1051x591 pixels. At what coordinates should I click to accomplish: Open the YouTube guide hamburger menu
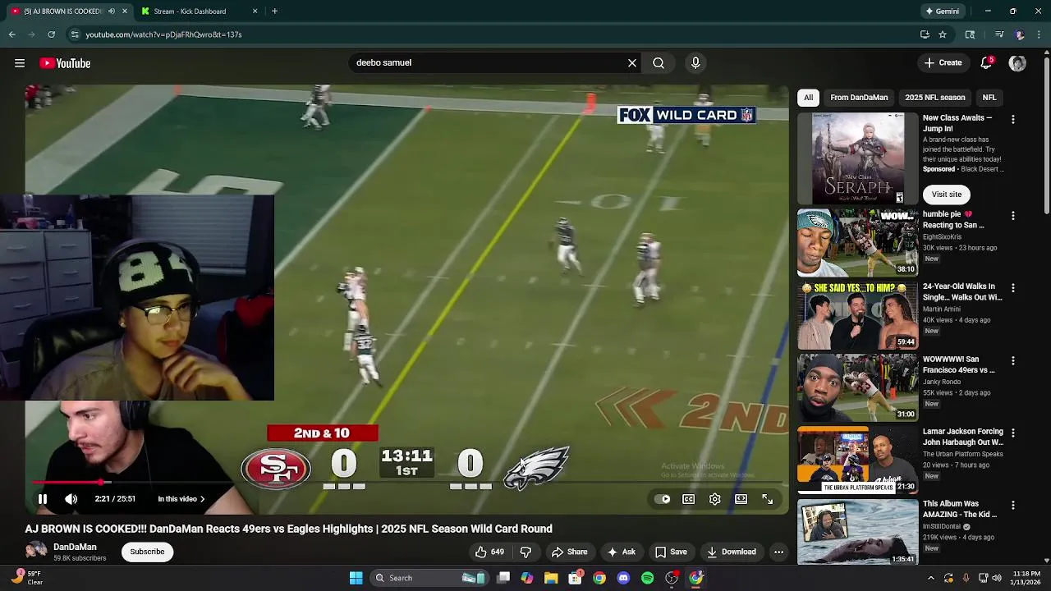click(x=20, y=63)
